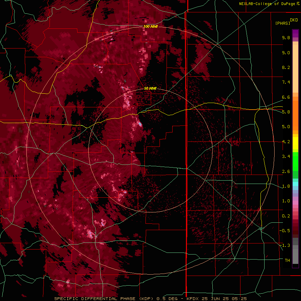Click the 100 NMI range ring label
Viewport: 301px width, 301px height.
[x=150, y=26]
